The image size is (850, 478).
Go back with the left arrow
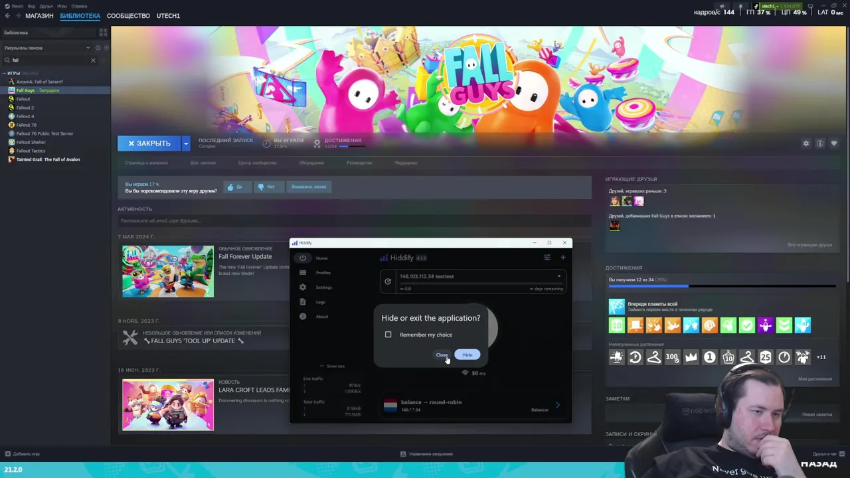(x=8, y=16)
